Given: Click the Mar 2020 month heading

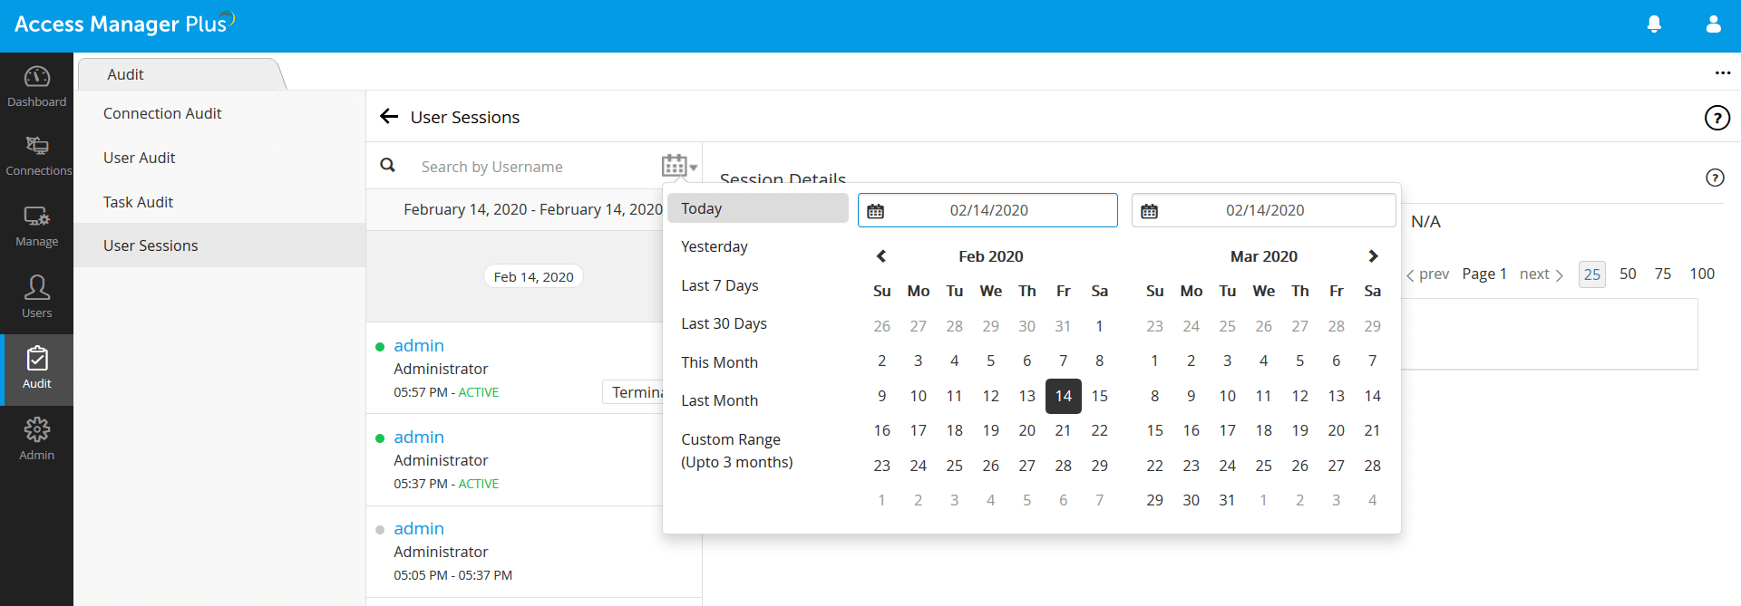Looking at the screenshot, I should [x=1263, y=256].
